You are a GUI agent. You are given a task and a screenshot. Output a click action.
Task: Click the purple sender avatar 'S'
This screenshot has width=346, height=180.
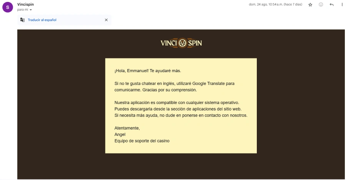tap(8, 7)
